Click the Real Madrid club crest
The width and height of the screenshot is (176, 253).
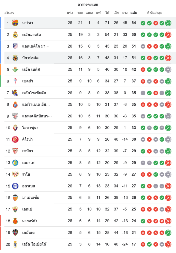pos(15,35)
